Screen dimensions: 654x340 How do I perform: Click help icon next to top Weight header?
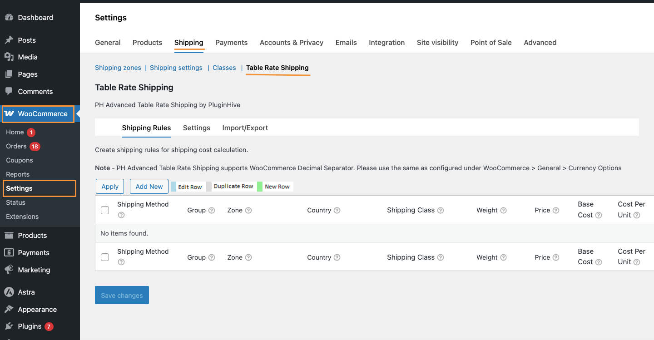pos(503,211)
